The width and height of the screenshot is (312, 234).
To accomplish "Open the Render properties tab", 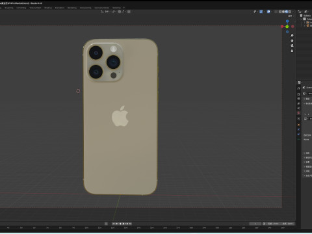I will pyautogui.click(x=298, y=94).
